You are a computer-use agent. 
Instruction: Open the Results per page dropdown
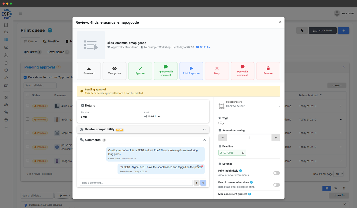pos(339,174)
